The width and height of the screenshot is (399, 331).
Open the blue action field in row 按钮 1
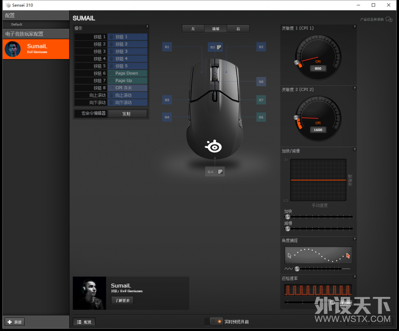point(127,37)
